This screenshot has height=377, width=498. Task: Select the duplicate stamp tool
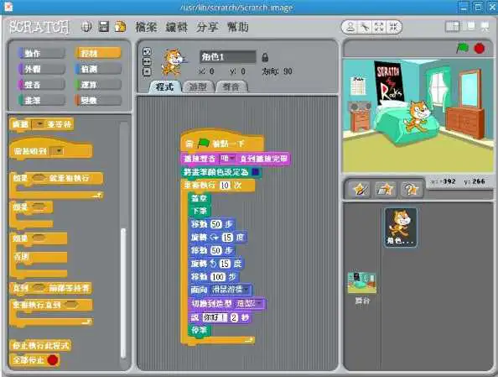coord(350,27)
